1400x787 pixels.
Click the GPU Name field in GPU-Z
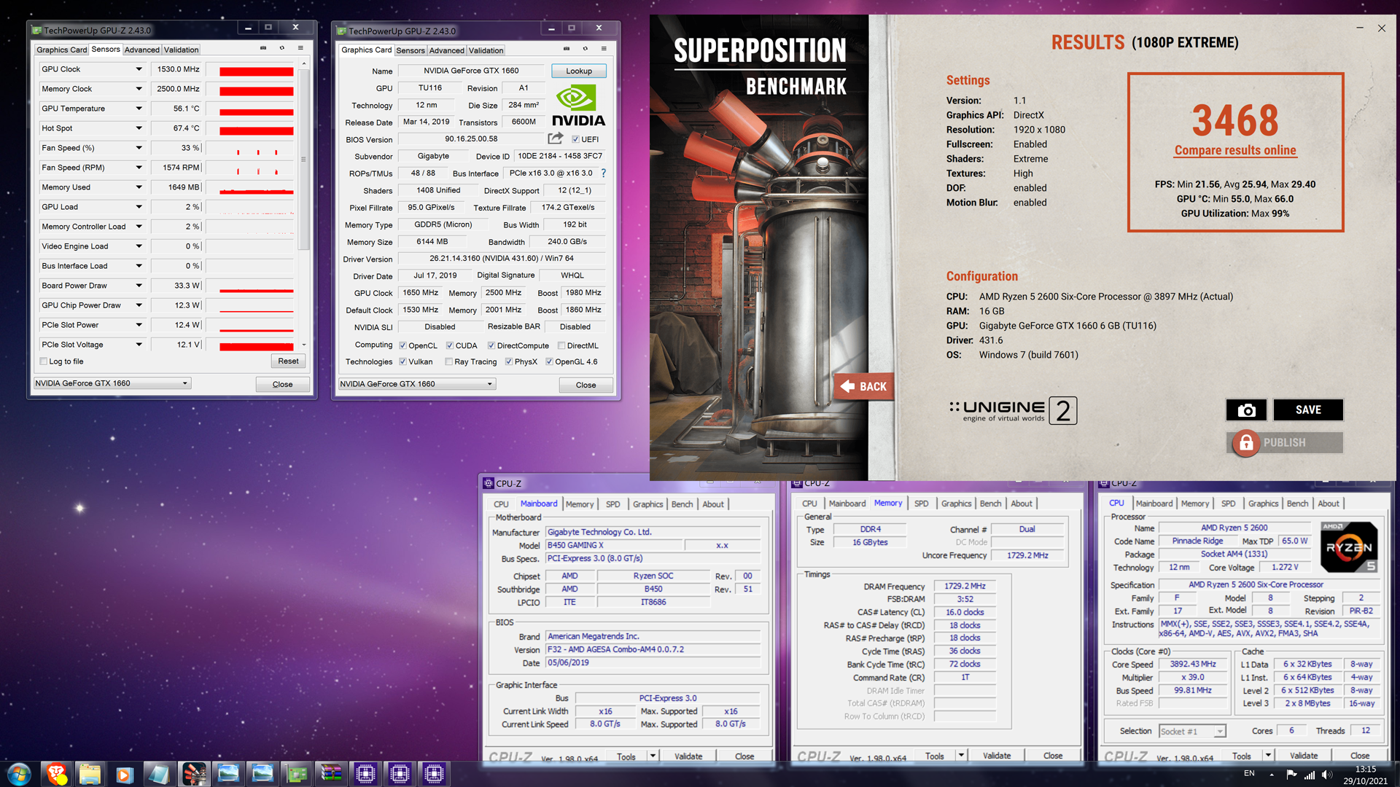tap(471, 71)
